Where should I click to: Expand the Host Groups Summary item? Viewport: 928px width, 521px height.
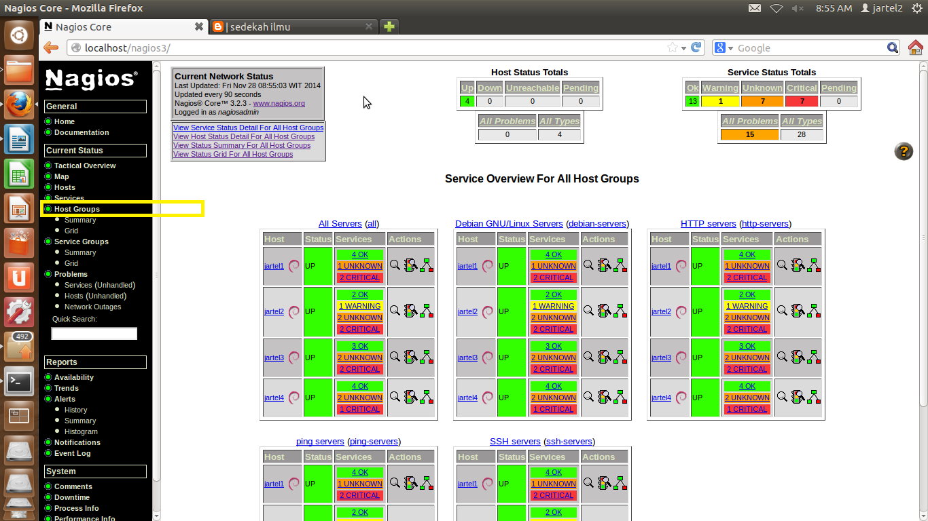point(79,219)
